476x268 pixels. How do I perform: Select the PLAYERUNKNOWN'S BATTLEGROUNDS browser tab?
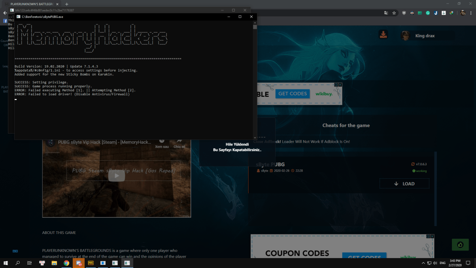tap(32, 4)
